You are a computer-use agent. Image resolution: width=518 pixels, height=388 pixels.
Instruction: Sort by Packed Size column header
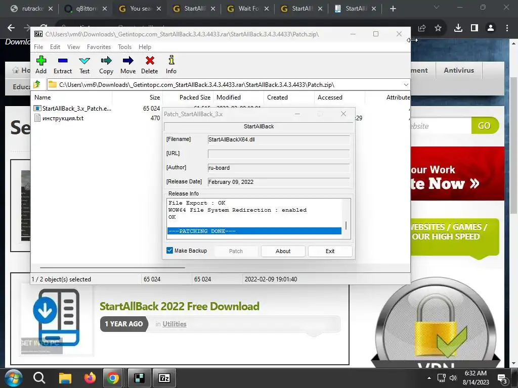pyautogui.click(x=188, y=98)
